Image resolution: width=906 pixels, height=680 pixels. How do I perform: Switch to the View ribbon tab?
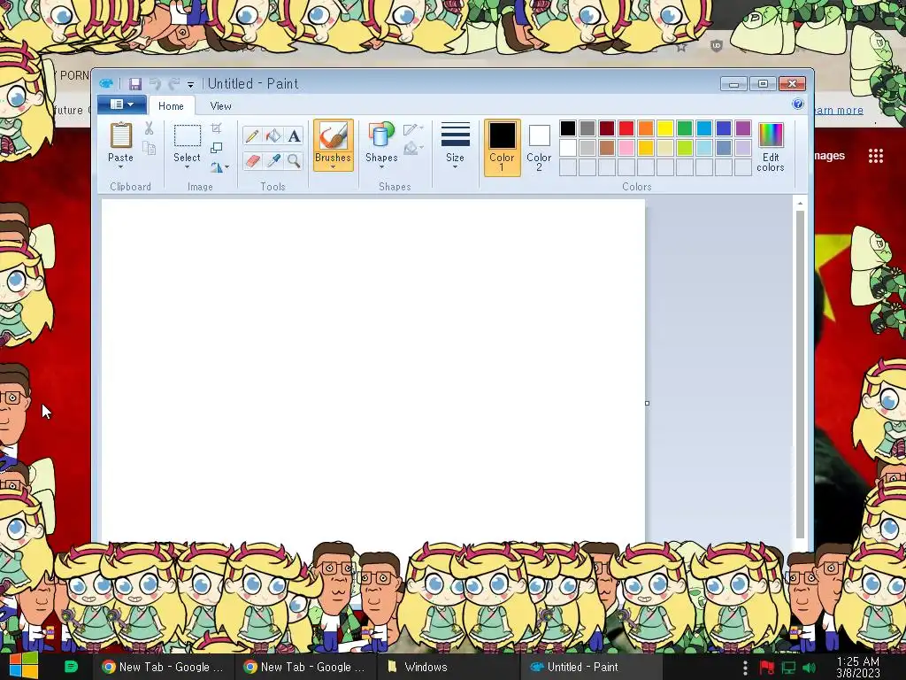click(x=220, y=106)
